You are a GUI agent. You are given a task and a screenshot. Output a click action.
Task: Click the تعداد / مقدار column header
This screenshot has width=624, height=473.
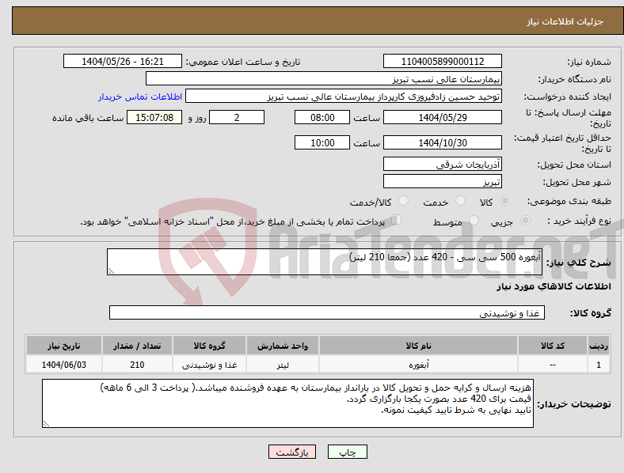137,346
